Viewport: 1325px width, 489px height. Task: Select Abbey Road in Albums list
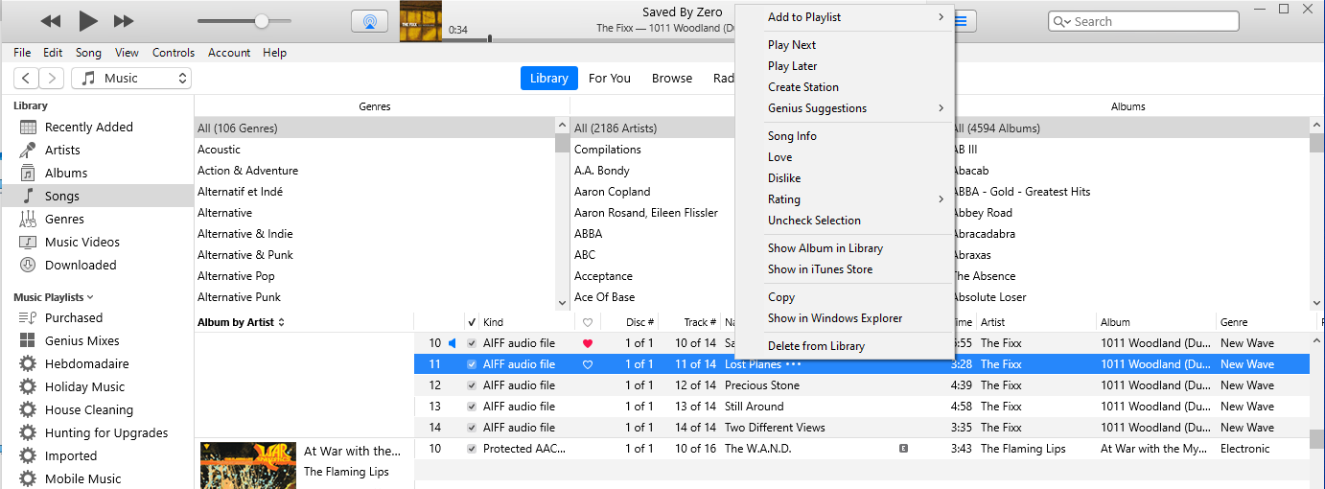[984, 213]
